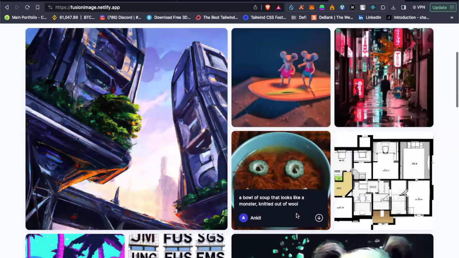Screen dimensions: 459x258
Task: Open the orange A-shaped extension
Action: (x=301, y=7)
